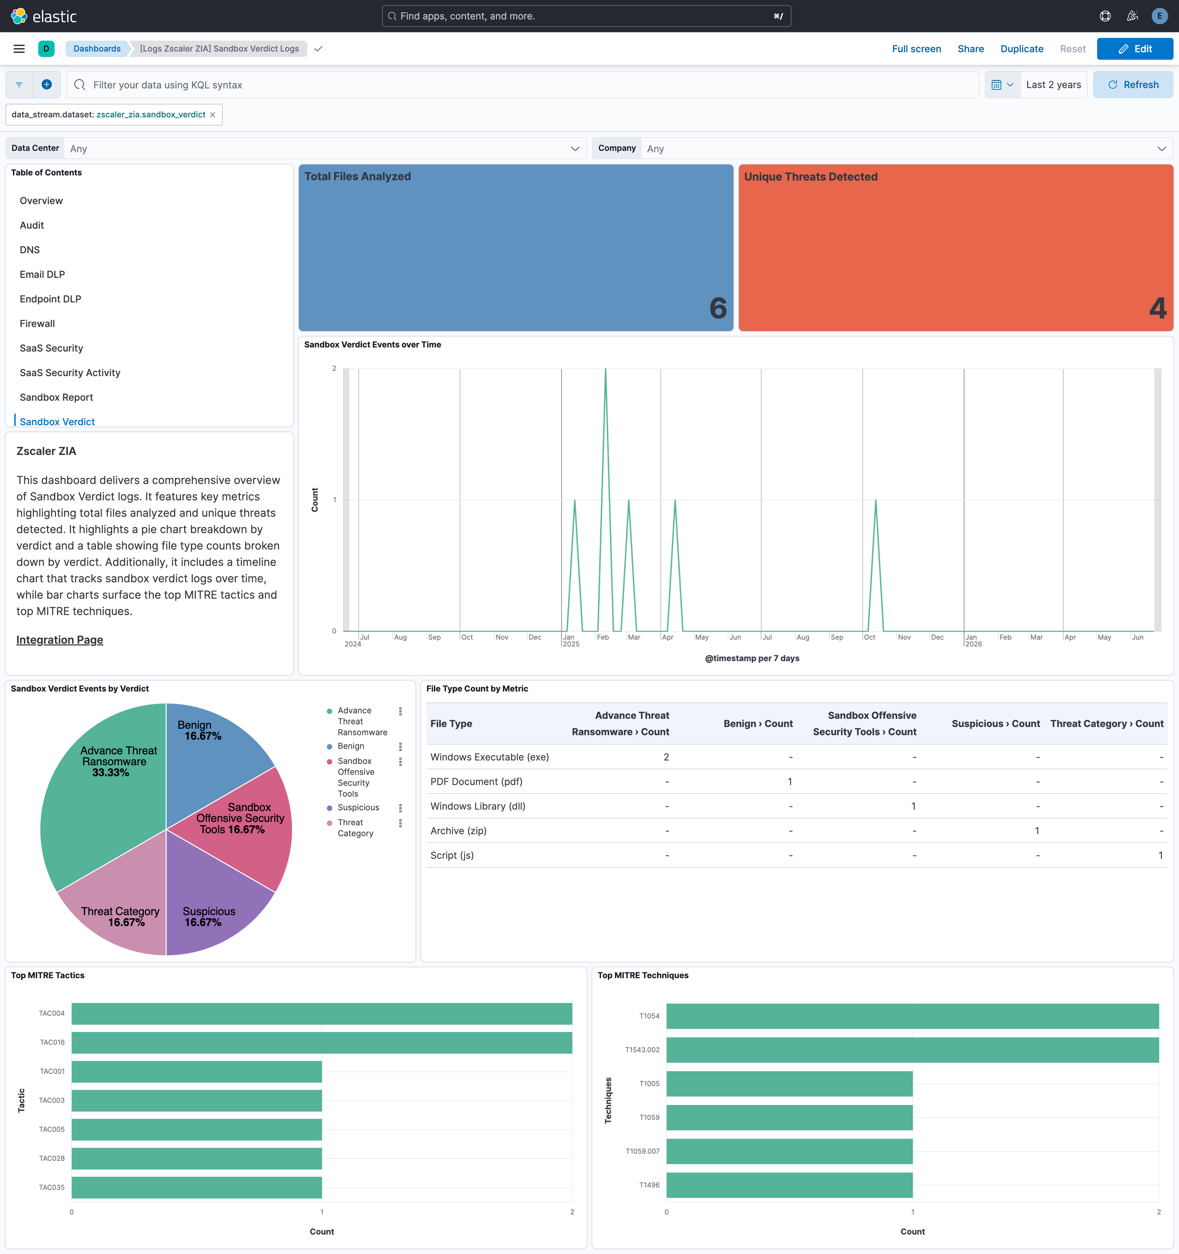
Task: Click the purple Suspicious legend dot
Action: (x=329, y=808)
